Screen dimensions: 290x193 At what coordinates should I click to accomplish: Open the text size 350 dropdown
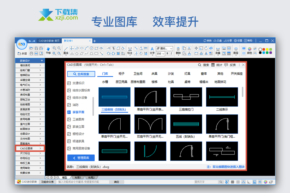coord(160,54)
